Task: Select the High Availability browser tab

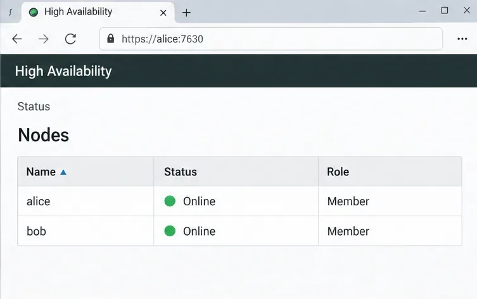Action: [x=98, y=12]
